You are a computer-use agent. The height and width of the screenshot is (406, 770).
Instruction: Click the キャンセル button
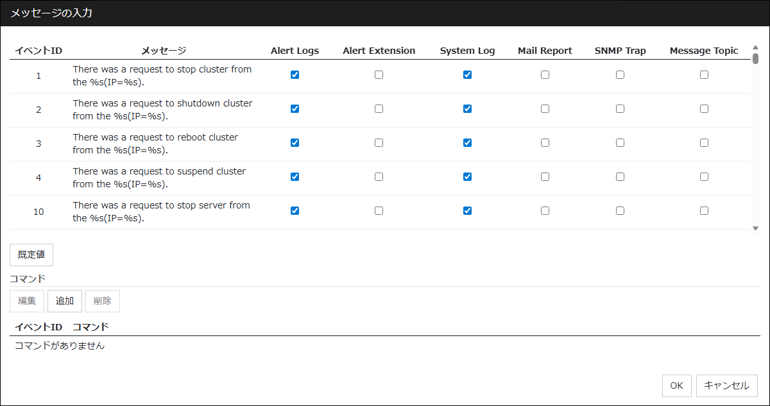[726, 385]
